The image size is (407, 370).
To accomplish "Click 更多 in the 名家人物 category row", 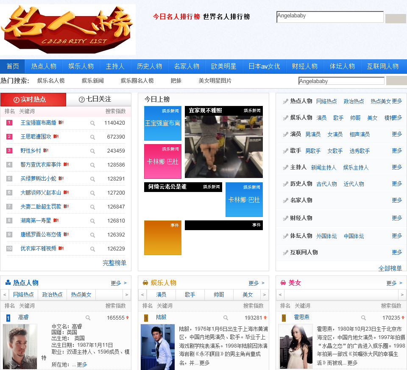I will point(397,200).
